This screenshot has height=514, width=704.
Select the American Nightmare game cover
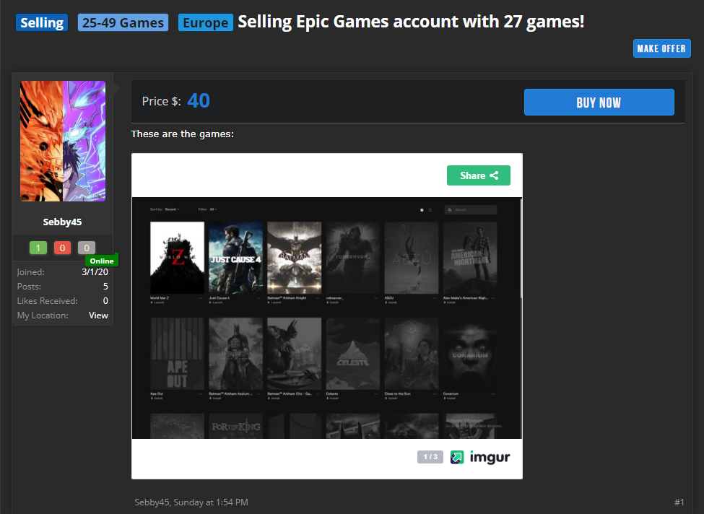click(x=470, y=258)
